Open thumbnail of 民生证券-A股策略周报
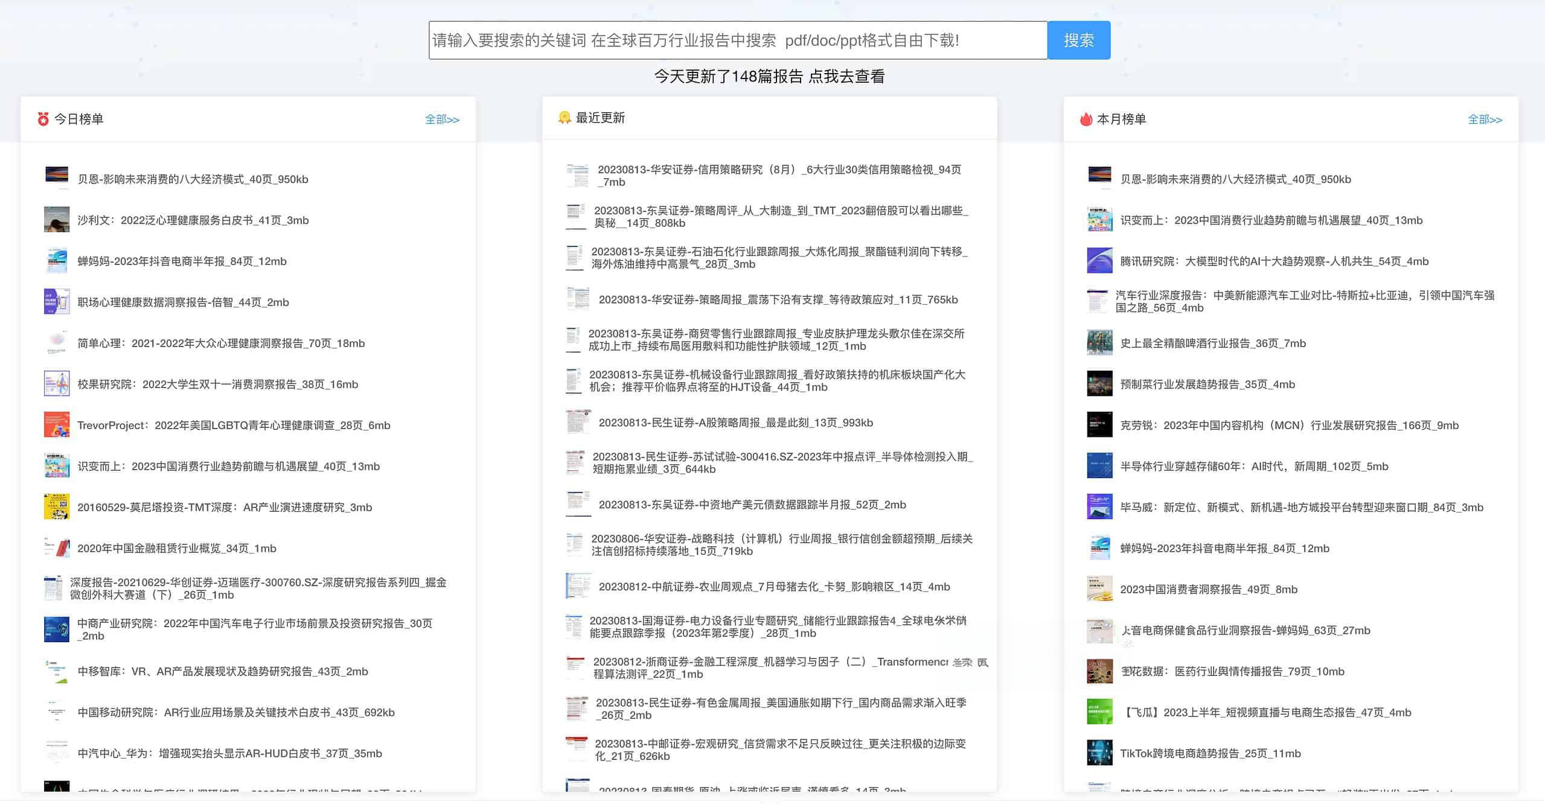This screenshot has width=1545, height=804. pos(578,422)
